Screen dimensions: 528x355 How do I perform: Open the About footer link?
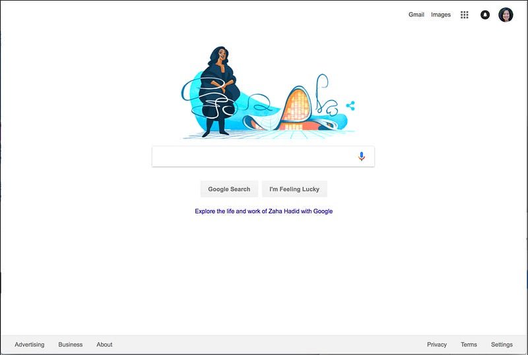[x=104, y=344]
